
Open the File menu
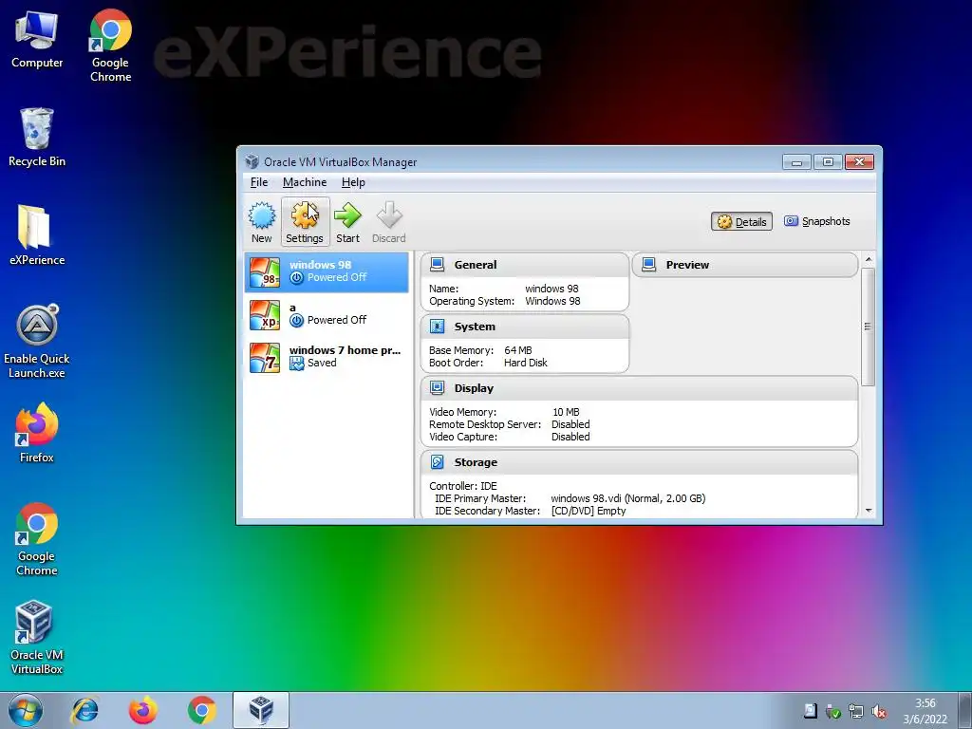(x=259, y=182)
